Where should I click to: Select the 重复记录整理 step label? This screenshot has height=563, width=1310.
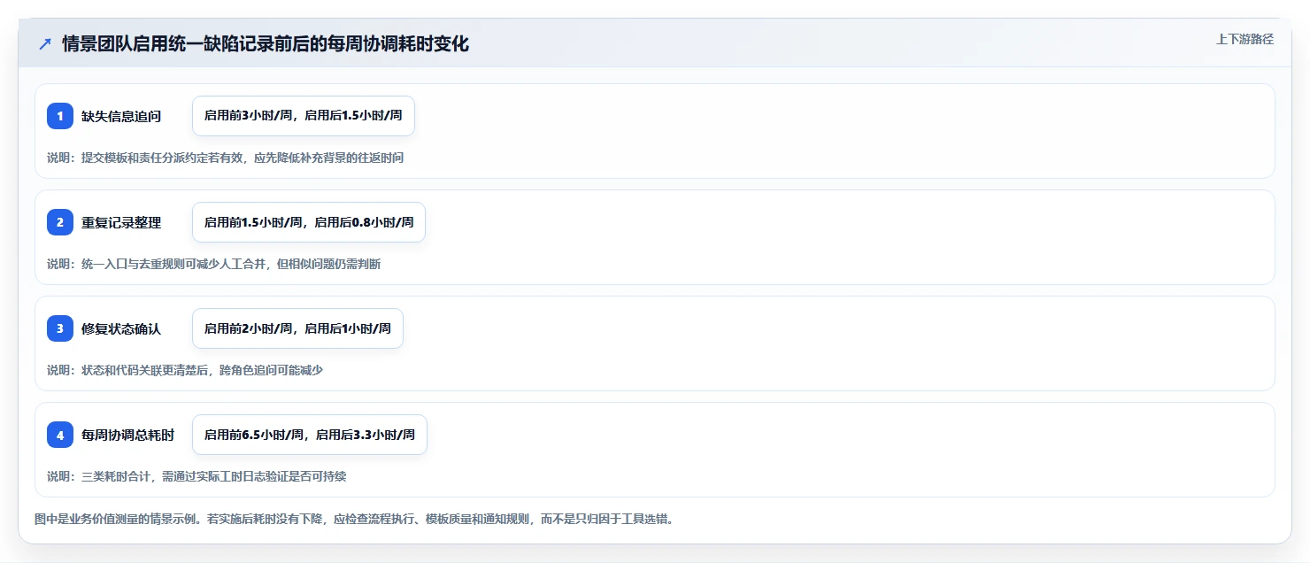point(121,222)
